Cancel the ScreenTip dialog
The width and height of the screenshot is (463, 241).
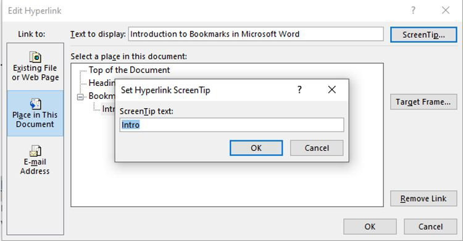click(x=317, y=148)
